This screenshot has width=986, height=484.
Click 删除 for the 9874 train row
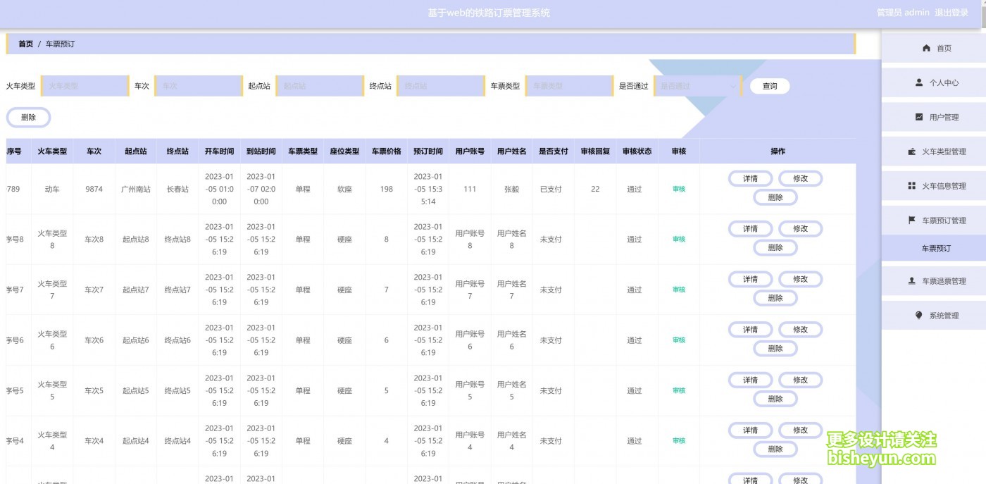point(775,197)
